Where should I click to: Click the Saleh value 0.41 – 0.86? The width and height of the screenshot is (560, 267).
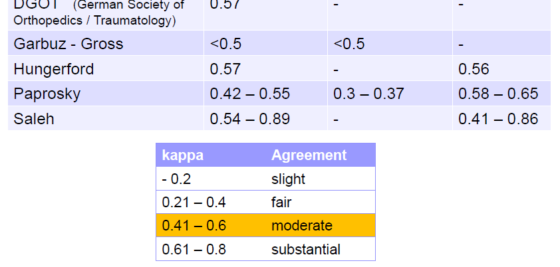[x=498, y=120]
